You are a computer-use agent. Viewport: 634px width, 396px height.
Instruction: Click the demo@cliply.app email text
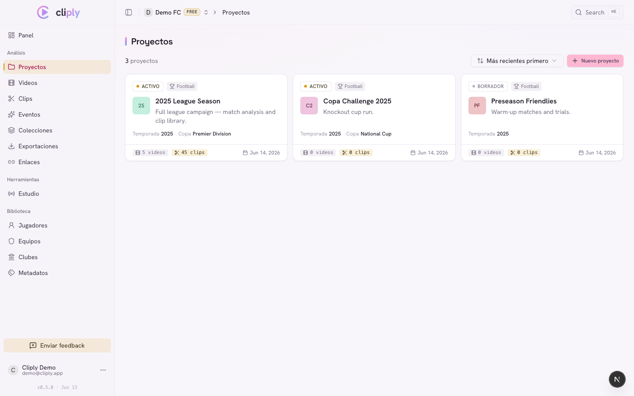[42, 373]
